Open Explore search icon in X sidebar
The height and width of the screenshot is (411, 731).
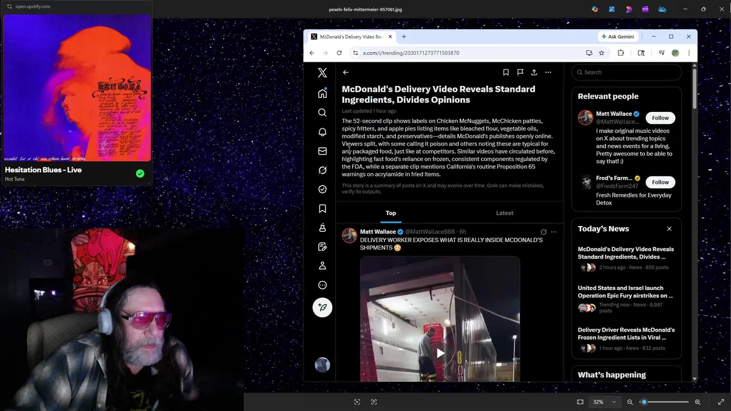coord(322,112)
